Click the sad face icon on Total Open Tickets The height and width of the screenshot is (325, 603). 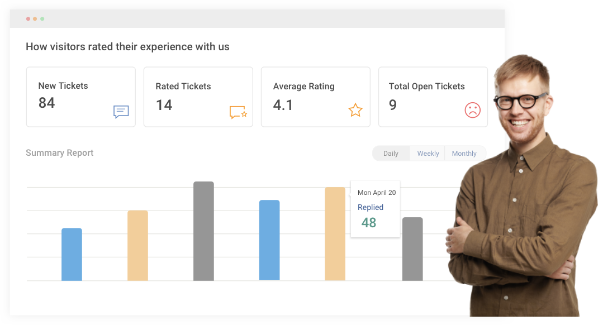pyautogui.click(x=472, y=111)
